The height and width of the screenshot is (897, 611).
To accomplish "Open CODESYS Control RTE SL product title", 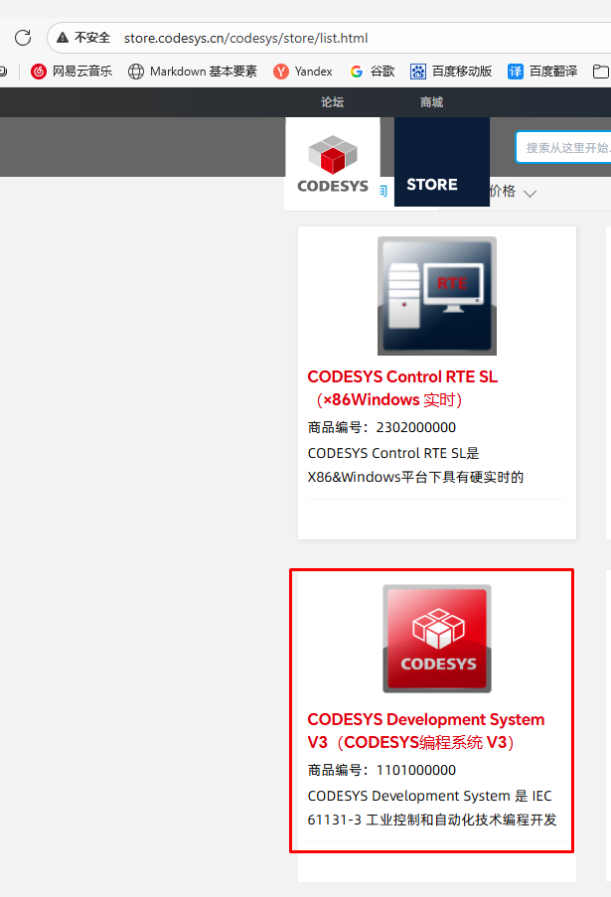I will pyautogui.click(x=402, y=387).
